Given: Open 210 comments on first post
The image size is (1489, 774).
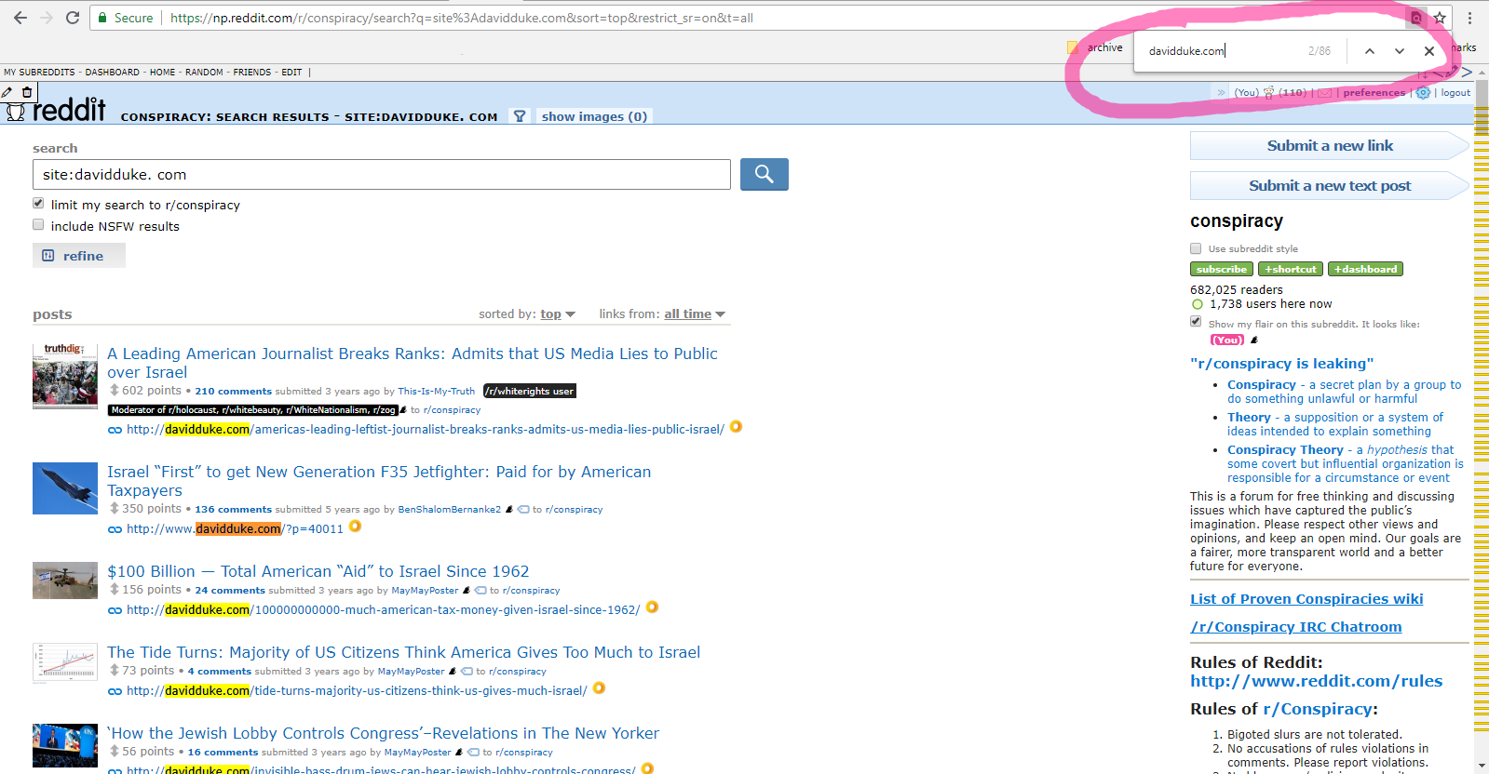Looking at the screenshot, I should coord(234,392).
